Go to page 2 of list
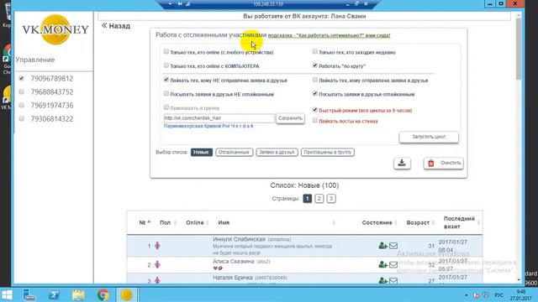The image size is (538, 302). pos(319,199)
